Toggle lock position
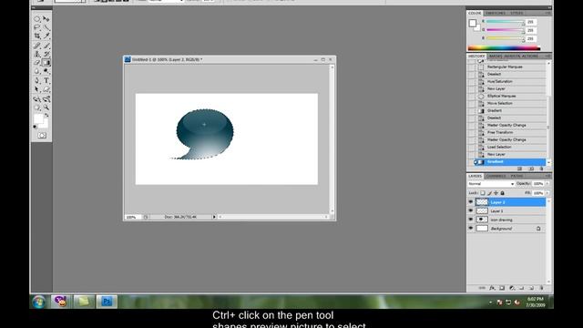This screenshot has height=328, width=583. point(496,193)
